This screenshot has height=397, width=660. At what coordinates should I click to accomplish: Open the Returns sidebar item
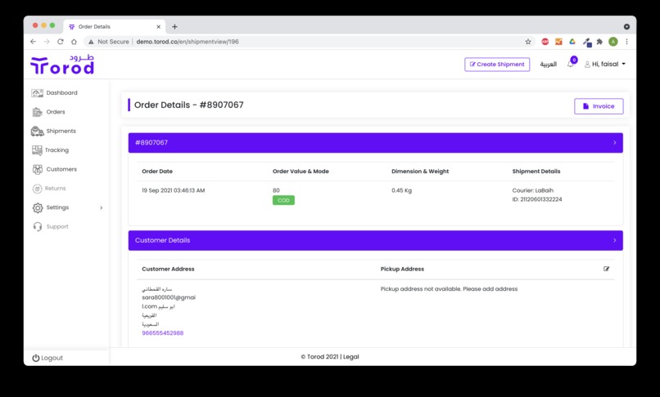click(49, 188)
